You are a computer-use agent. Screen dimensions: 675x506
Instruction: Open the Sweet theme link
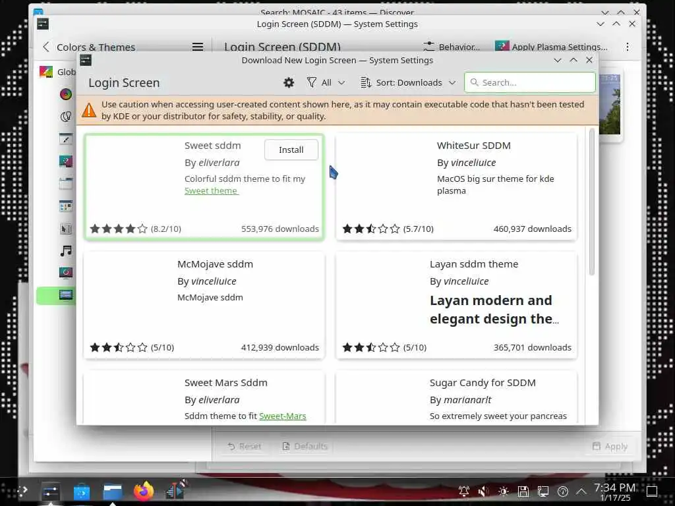[211, 190]
